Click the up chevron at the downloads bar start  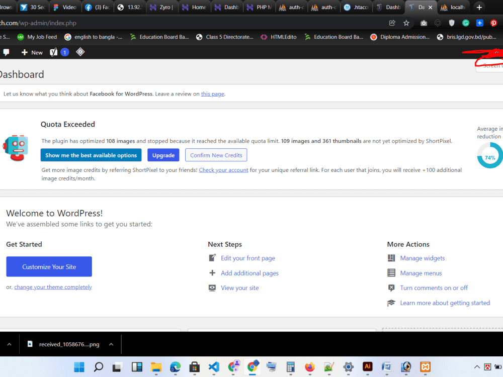[9, 344]
